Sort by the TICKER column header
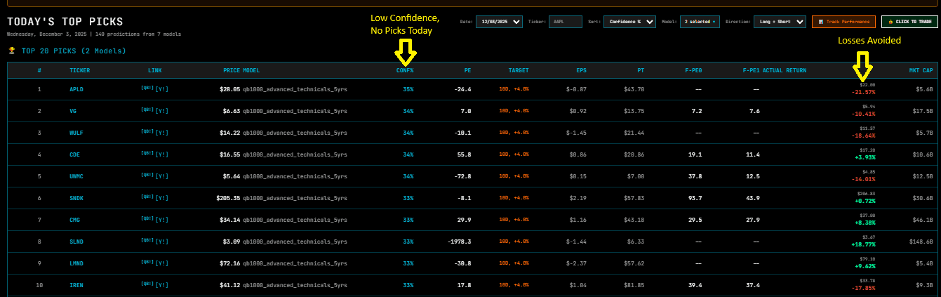The height and width of the screenshot is (297, 941). 79,70
